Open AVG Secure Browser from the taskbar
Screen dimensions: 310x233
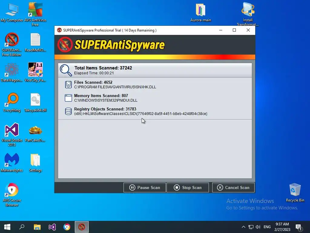(67, 227)
